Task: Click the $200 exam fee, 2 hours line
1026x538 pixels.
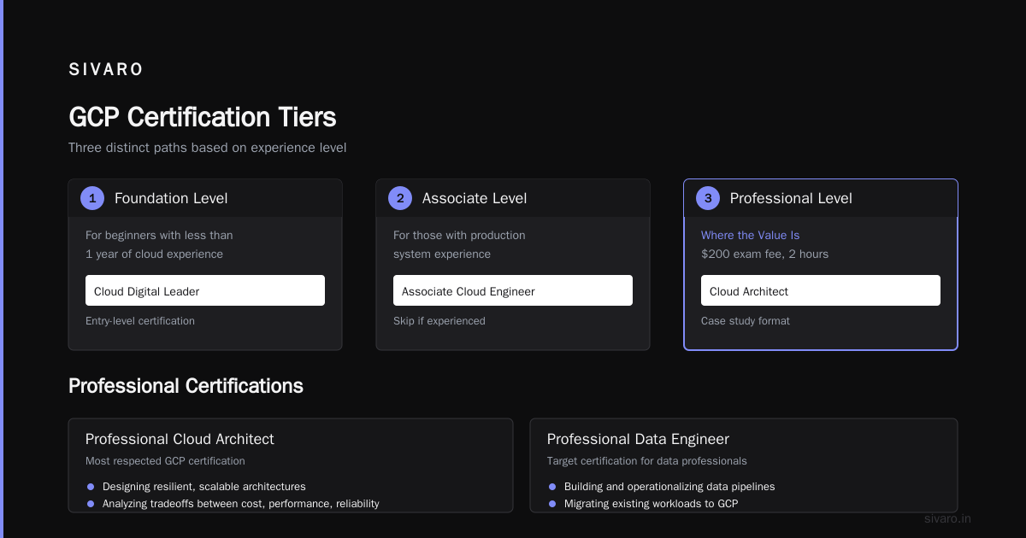Action: click(764, 254)
